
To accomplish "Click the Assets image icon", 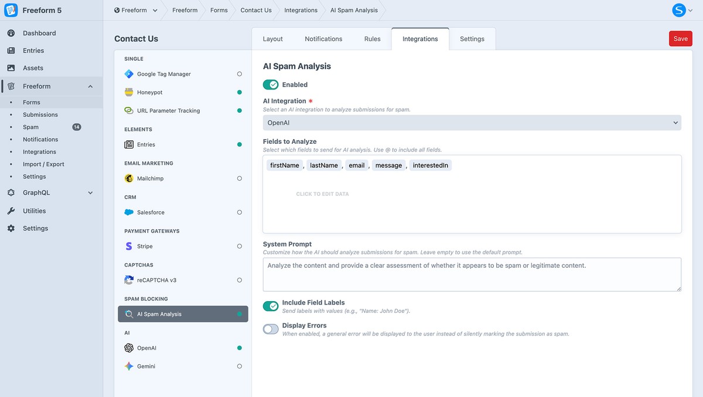I will click(x=11, y=68).
